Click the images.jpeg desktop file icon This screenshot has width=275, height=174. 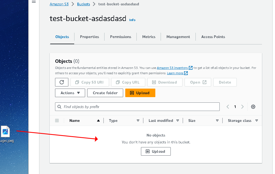click(x=5, y=131)
